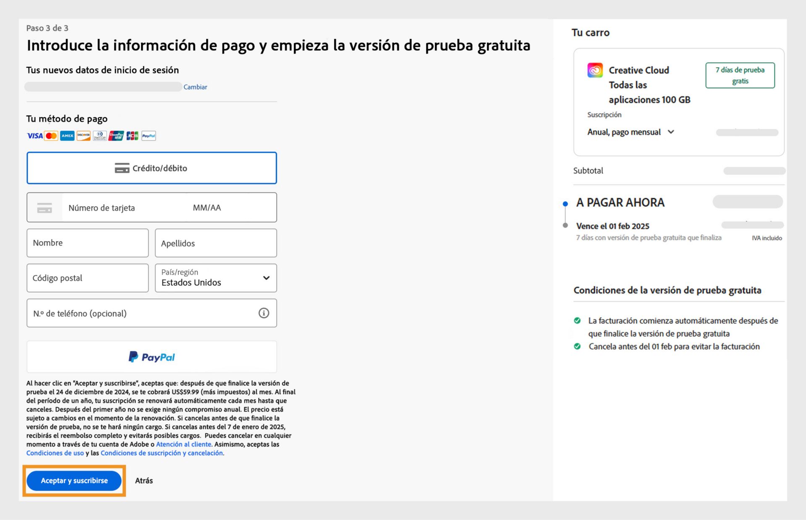The height and width of the screenshot is (520, 806).
Task: Select the Crédito/débito payment method
Action: [x=152, y=168]
